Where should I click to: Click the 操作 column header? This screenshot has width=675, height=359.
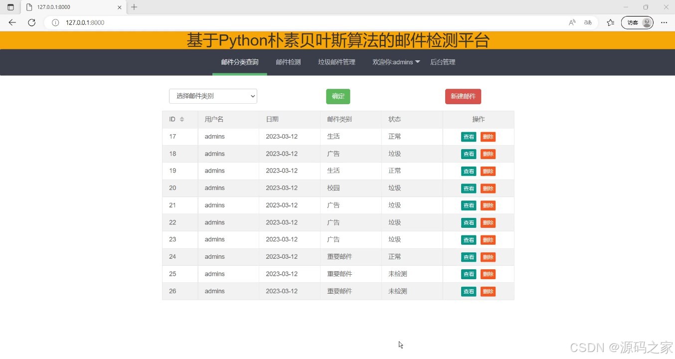pyautogui.click(x=479, y=119)
